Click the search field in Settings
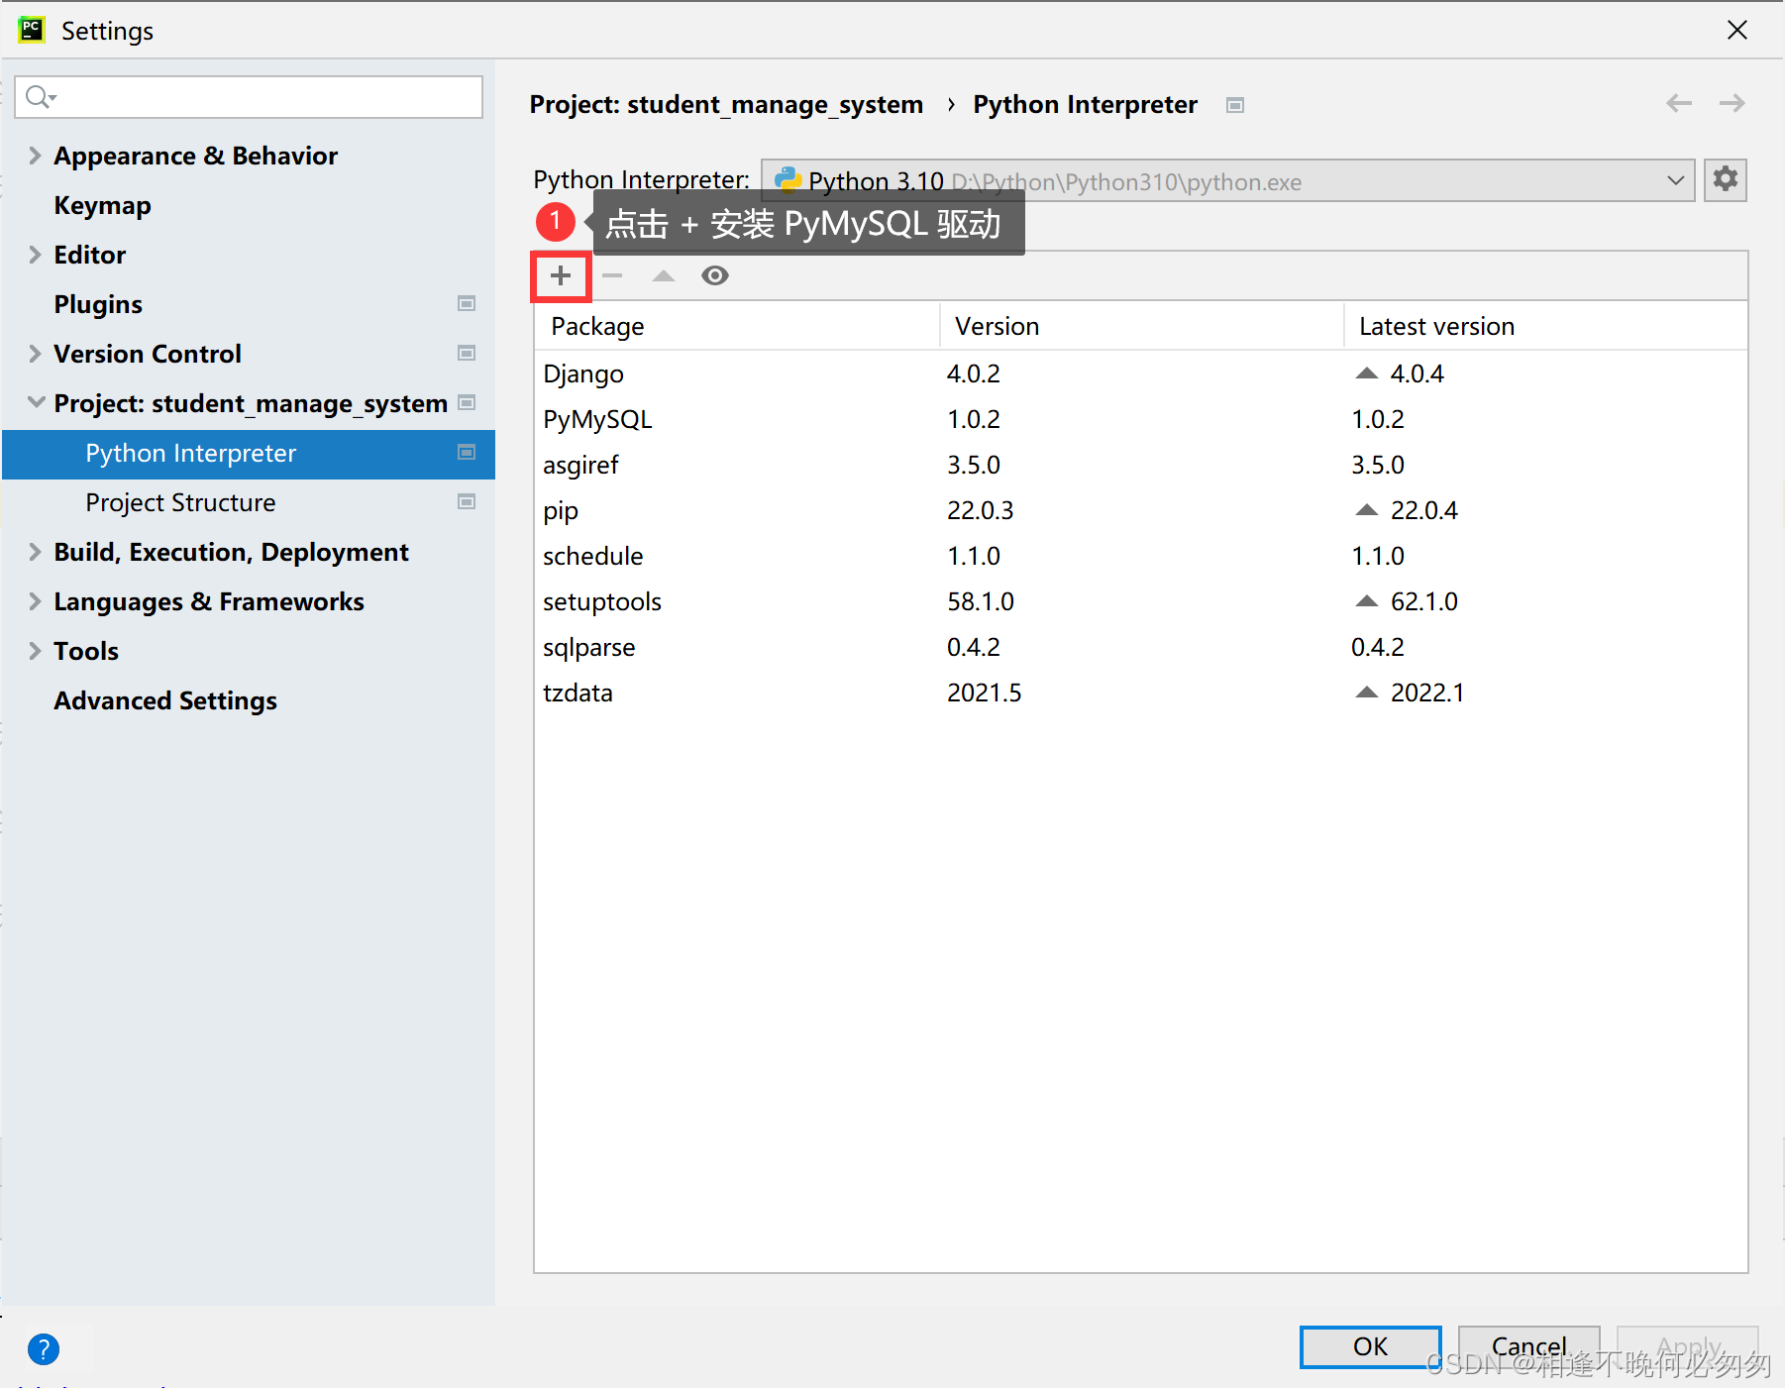 (x=249, y=97)
